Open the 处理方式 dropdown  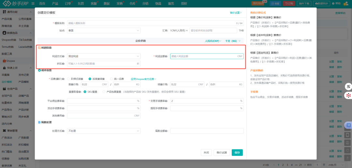(104, 131)
